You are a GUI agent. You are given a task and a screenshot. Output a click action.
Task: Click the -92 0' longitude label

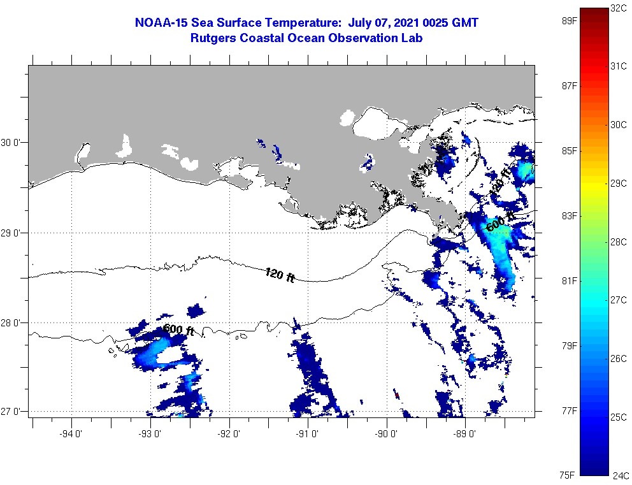coord(229,434)
